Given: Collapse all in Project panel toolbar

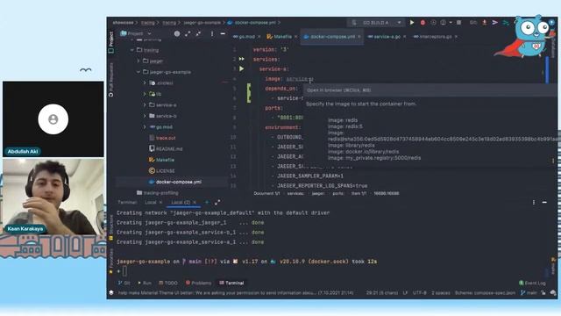Looking at the screenshot, I should tap(198, 33).
